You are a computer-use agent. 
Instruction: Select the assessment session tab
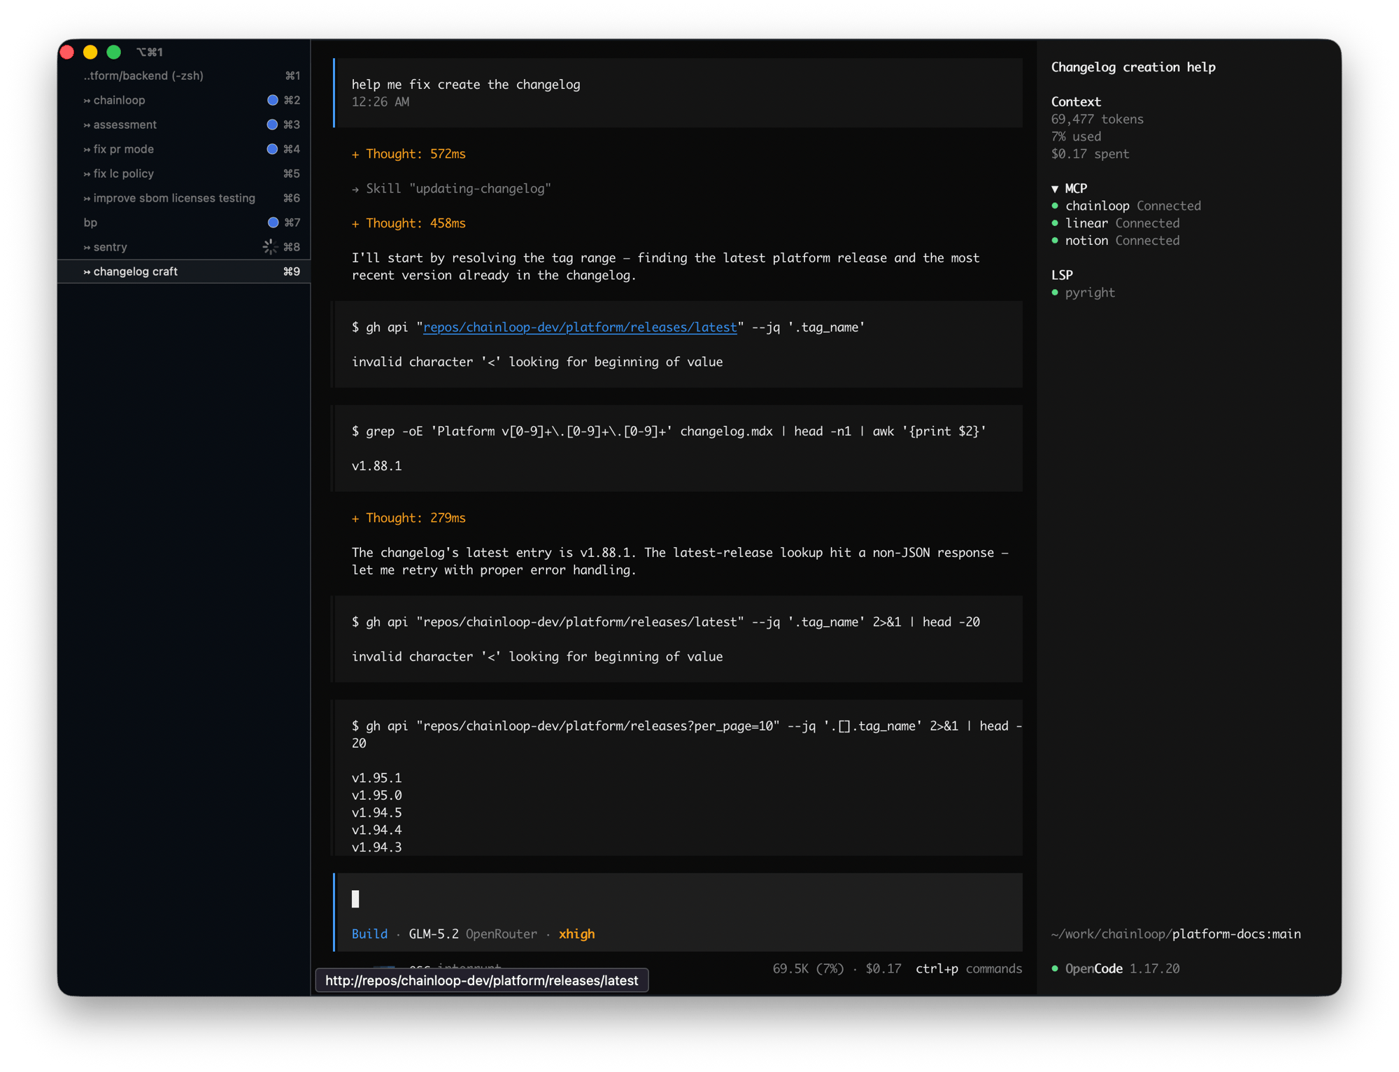(x=184, y=125)
